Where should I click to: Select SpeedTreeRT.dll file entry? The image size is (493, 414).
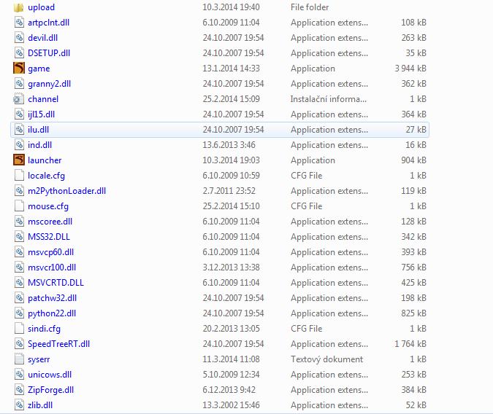(58, 344)
